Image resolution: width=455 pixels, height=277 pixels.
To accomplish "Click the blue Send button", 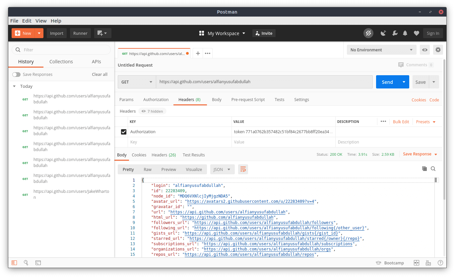I will pyautogui.click(x=387, y=82).
